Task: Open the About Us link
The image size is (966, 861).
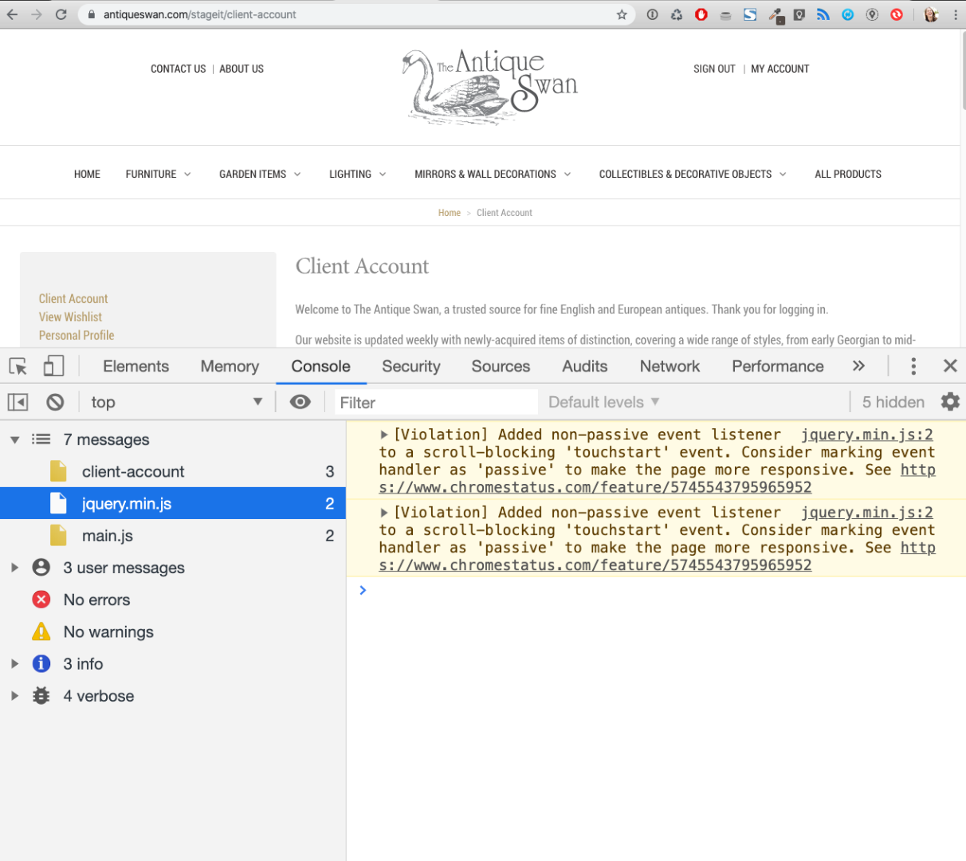Action: click(x=241, y=69)
